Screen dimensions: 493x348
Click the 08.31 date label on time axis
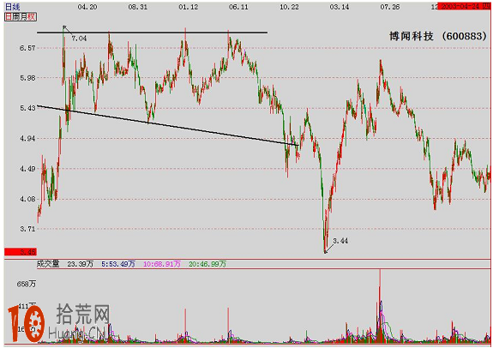pyautogui.click(x=138, y=7)
